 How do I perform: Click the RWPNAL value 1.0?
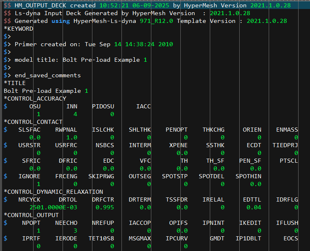pyautogui.click(x=72, y=137)
